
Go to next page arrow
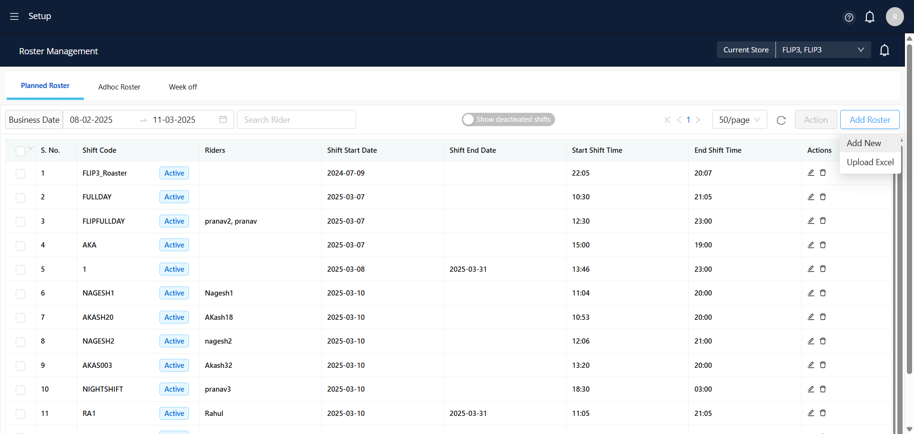click(x=698, y=120)
